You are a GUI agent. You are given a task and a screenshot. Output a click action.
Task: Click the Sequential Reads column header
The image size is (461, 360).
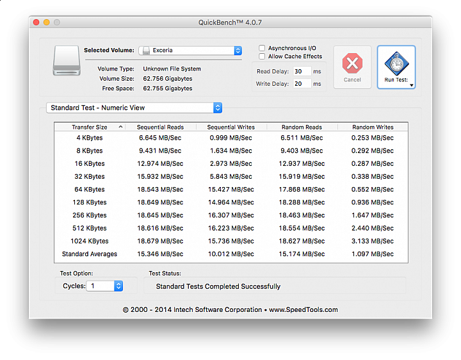[161, 127]
